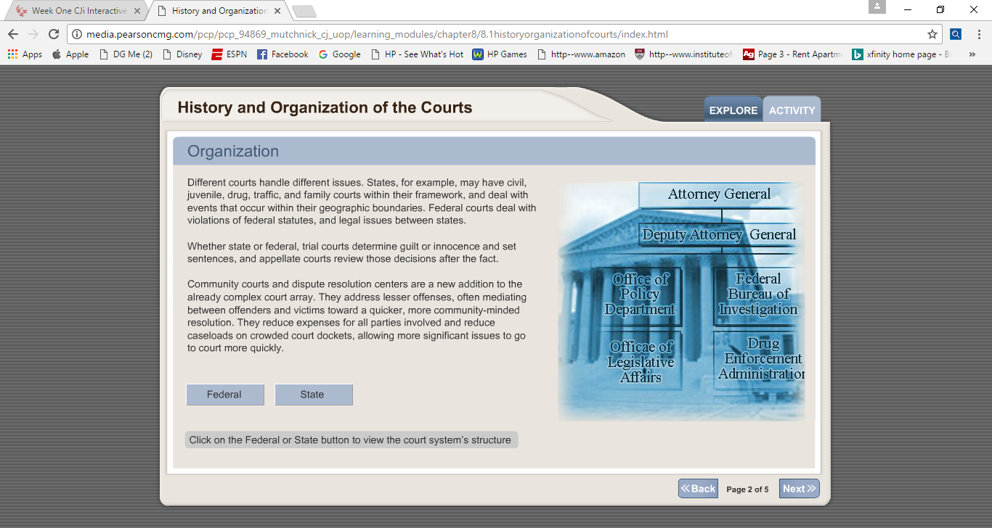Click the Federal button
The width and height of the screenshot is (992, 528).
[224, 395]
